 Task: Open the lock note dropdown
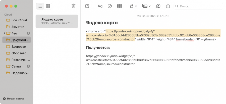133,6
